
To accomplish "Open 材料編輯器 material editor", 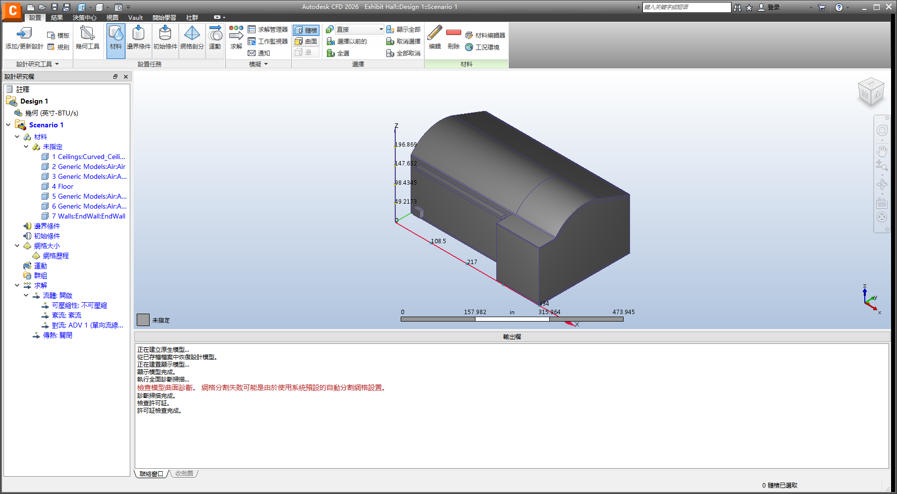I will point(485,36).
